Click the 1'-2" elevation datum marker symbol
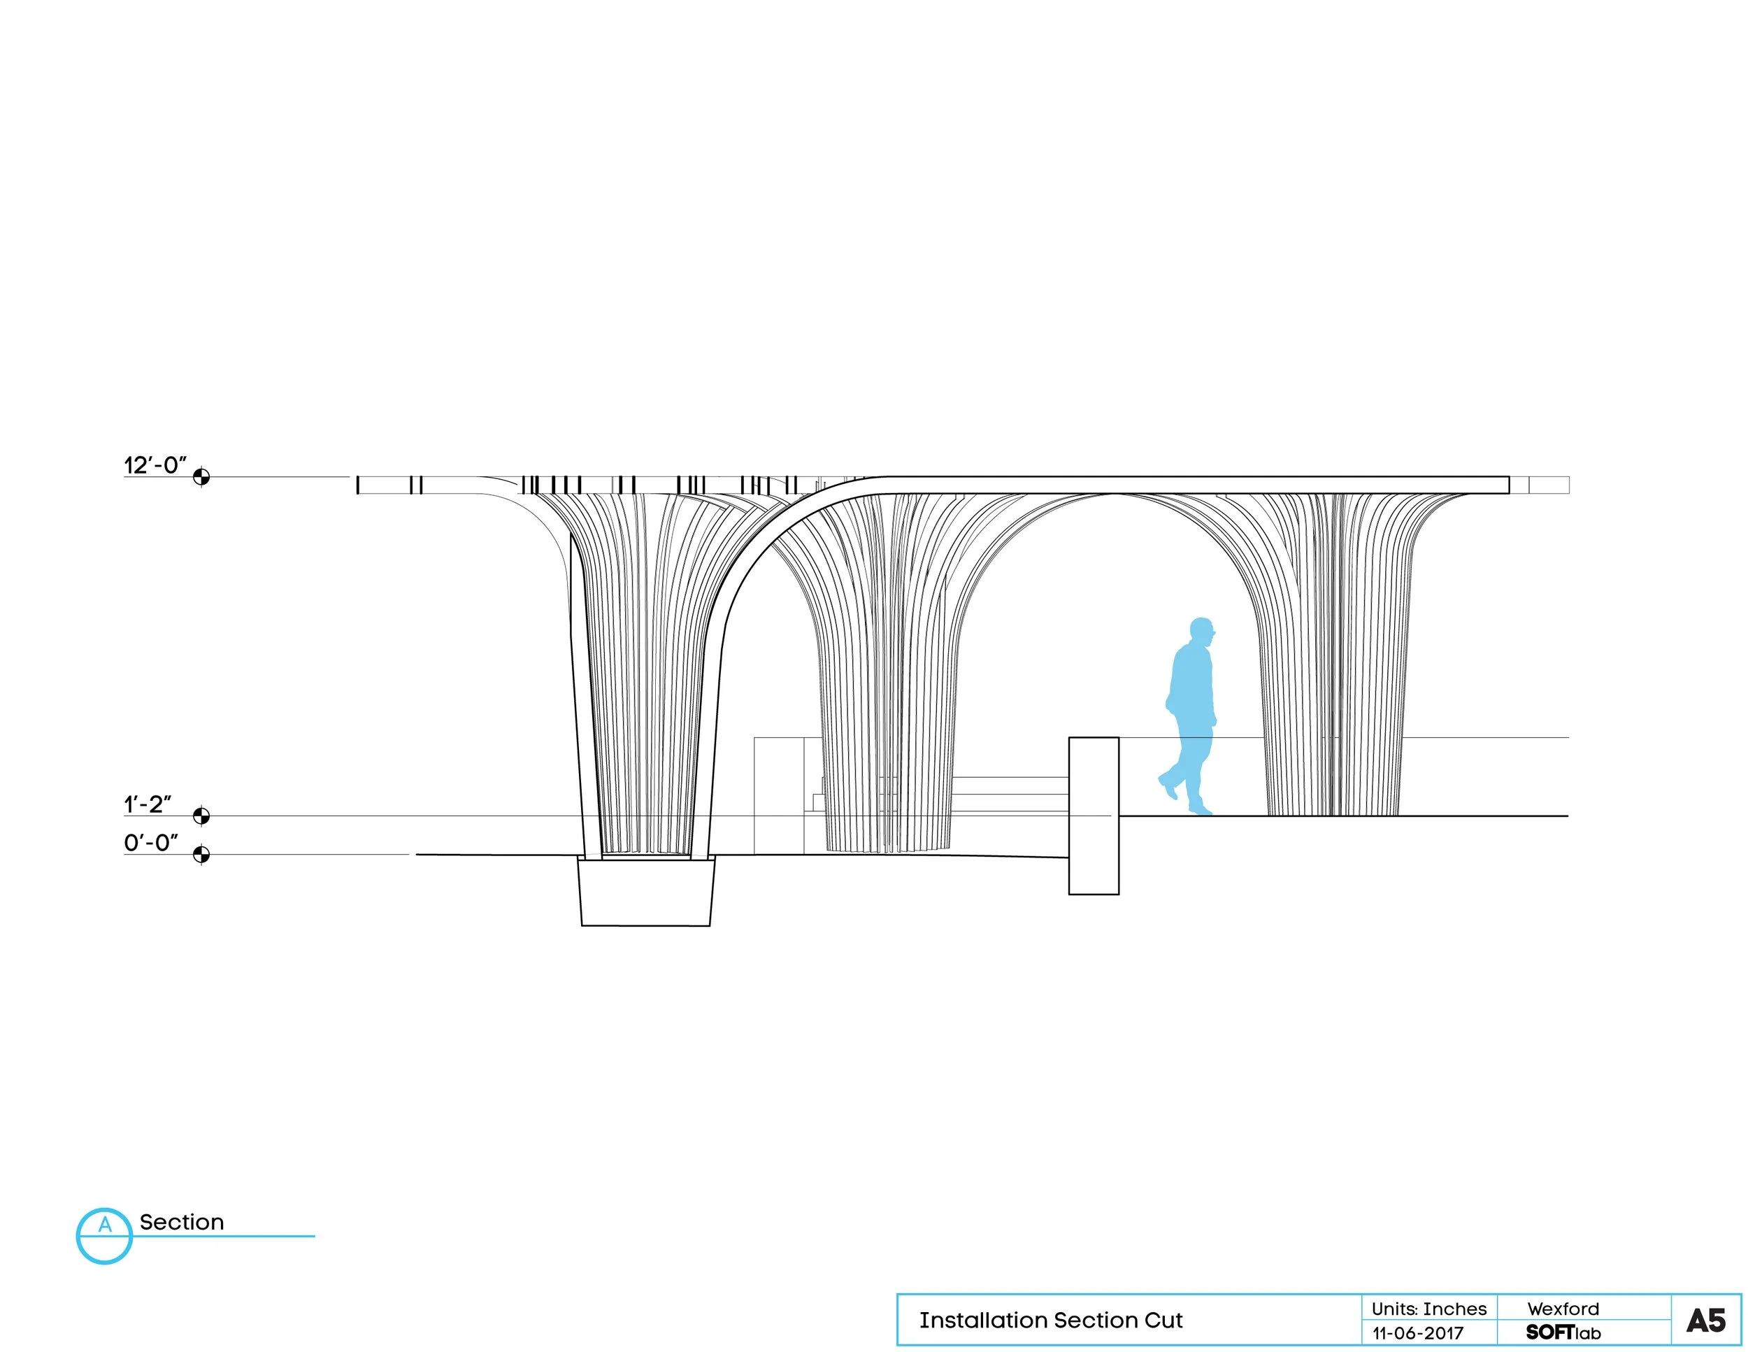Image resolution: width=1748 pixels, height=1352 pixels. point(201,816)
